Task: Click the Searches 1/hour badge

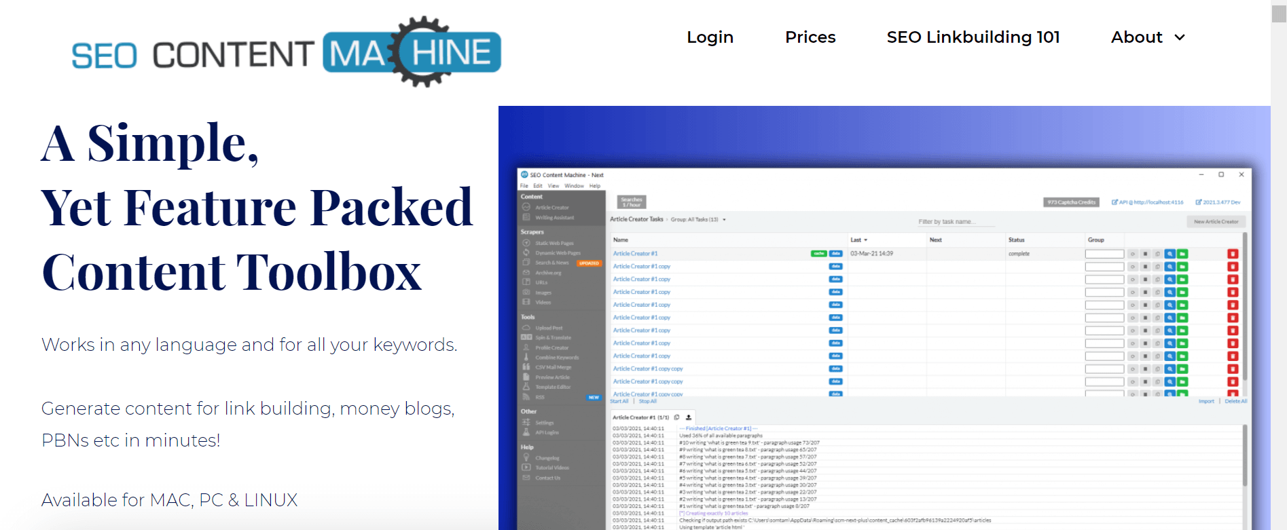Action: tap(632, 202)
